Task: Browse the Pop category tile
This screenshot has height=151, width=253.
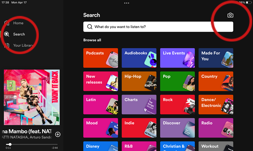Action: (x=178, y=81)
